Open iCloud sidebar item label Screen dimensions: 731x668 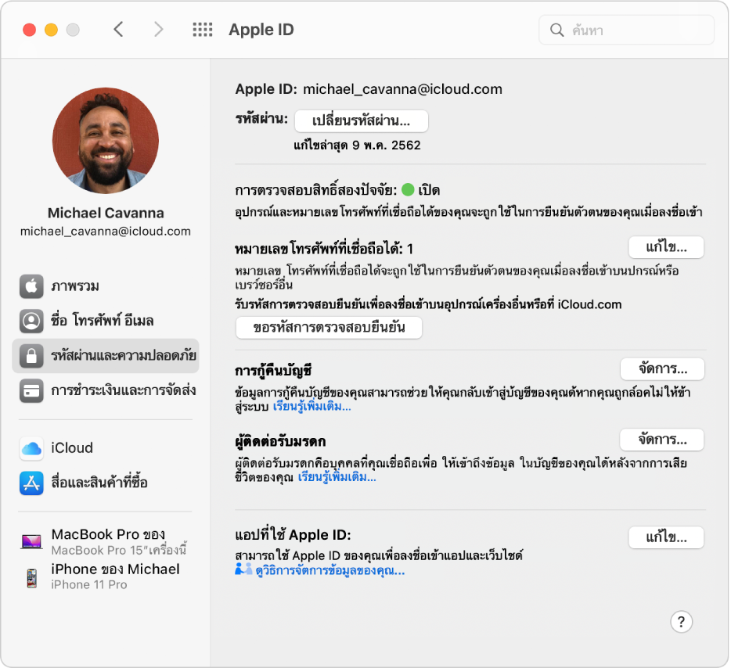coord(72,447)
